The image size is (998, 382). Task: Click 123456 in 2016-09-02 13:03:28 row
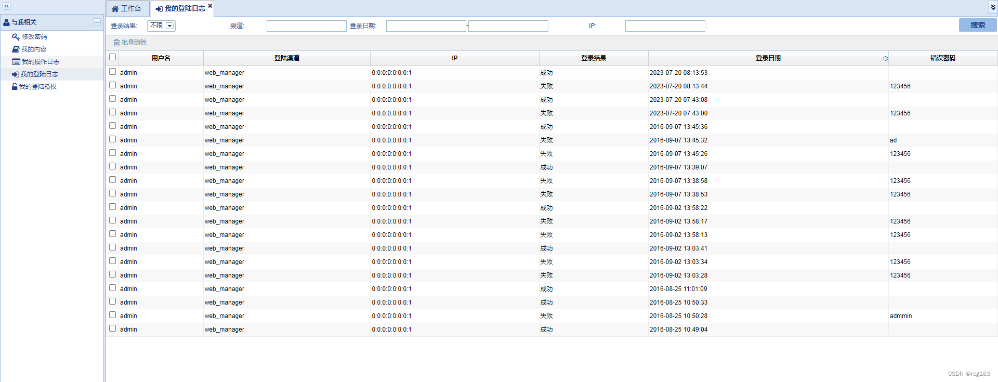(900, 275)
